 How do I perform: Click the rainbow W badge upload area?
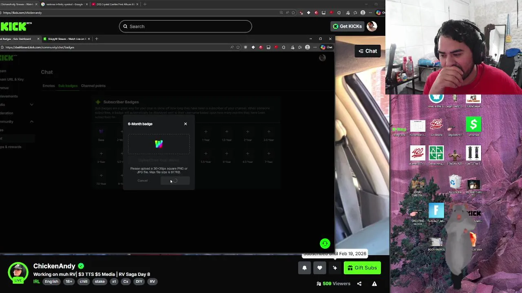[x=159, y=144]
